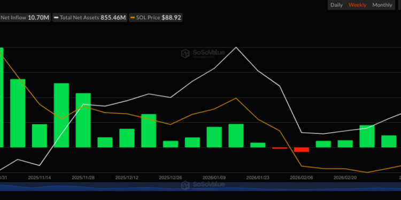
Task: Click the Total Net Assets line peak point
Action: [x=236, y=47]
